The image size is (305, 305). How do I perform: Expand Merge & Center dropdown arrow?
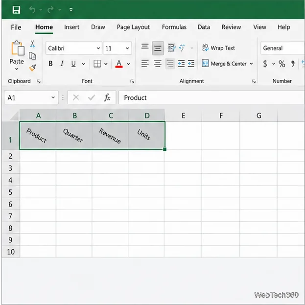251,64
